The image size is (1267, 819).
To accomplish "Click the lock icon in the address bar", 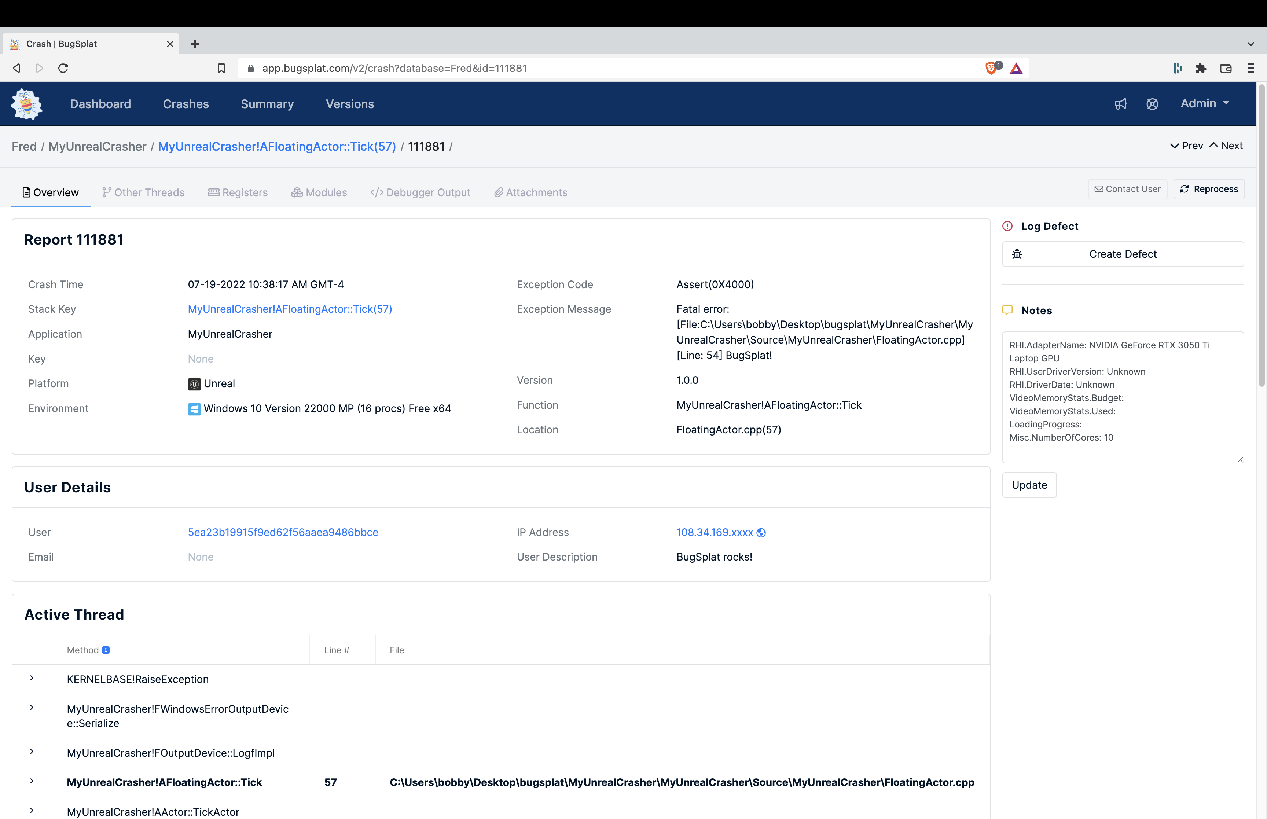I will coord(251,68).
